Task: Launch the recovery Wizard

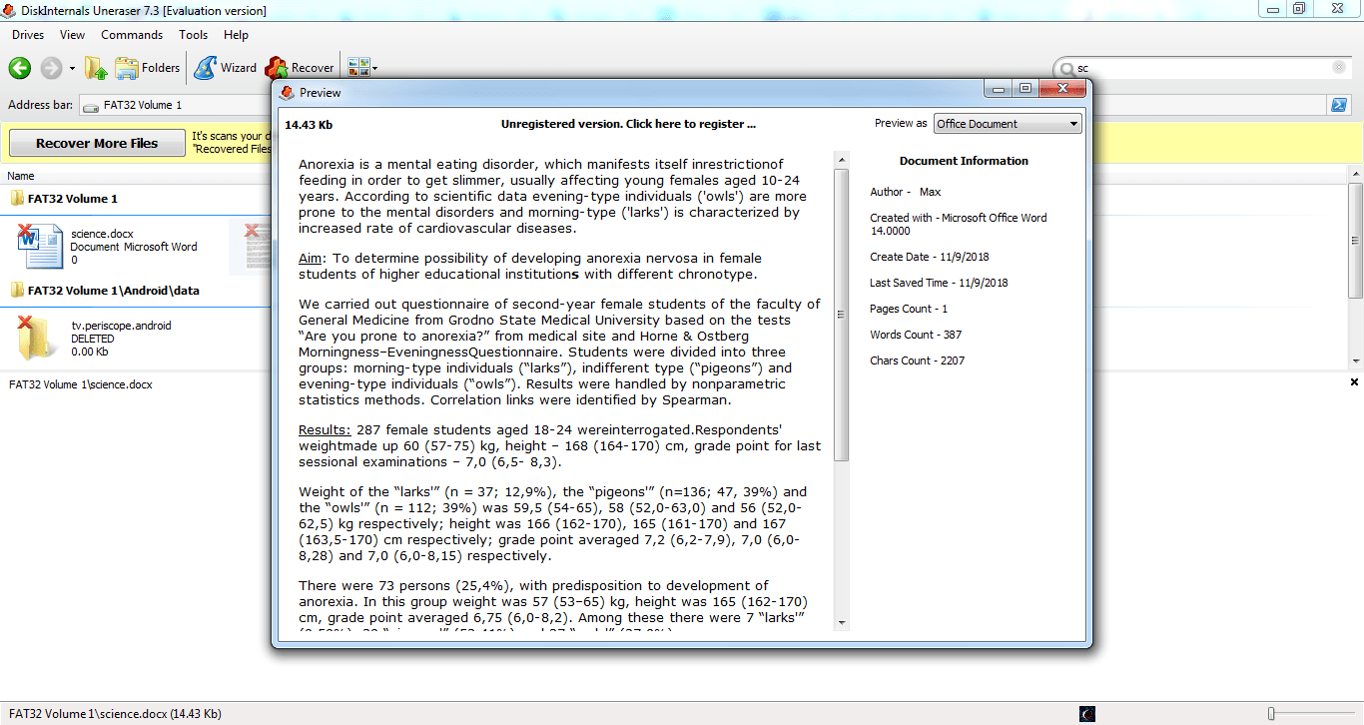Action: [x=226, y=68]
